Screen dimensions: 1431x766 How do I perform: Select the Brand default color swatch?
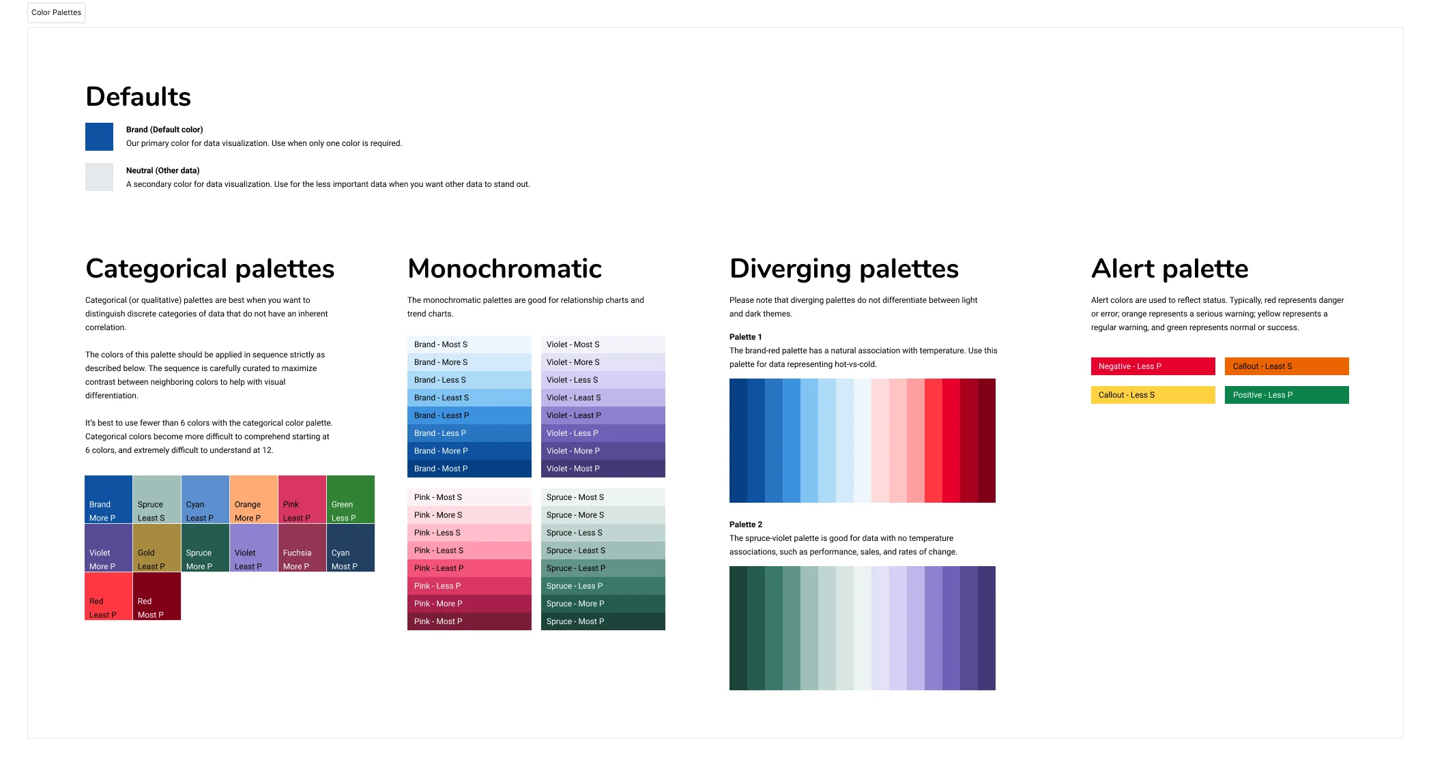tap(98, 136)
